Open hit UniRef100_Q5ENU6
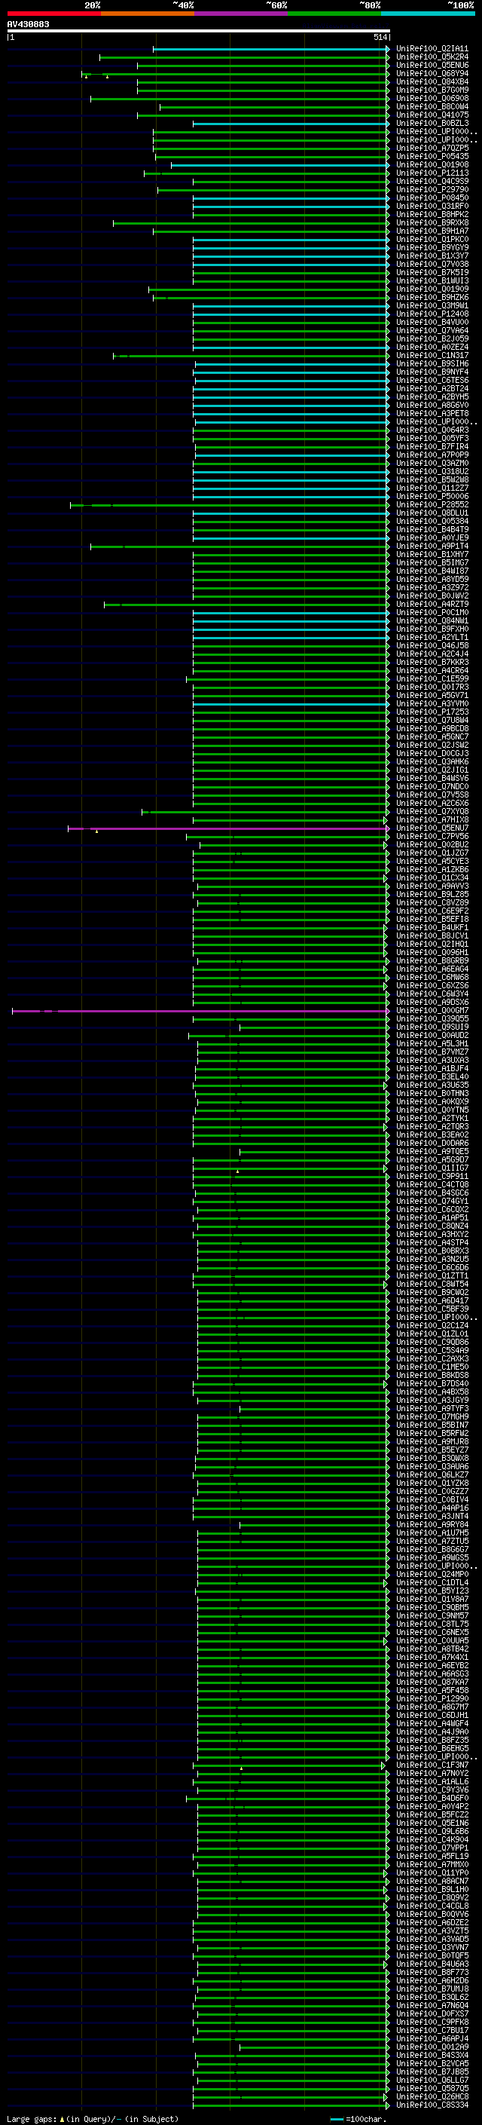The width and height of the screenshot is (482, 2125). (432, 65)
